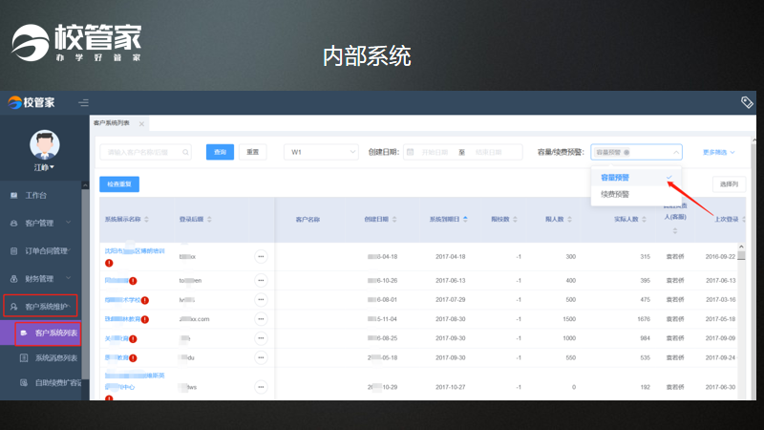Click the 系统消息列表 sidebar icon
Screen dimensions: 764x430
[x=23, y=357]
